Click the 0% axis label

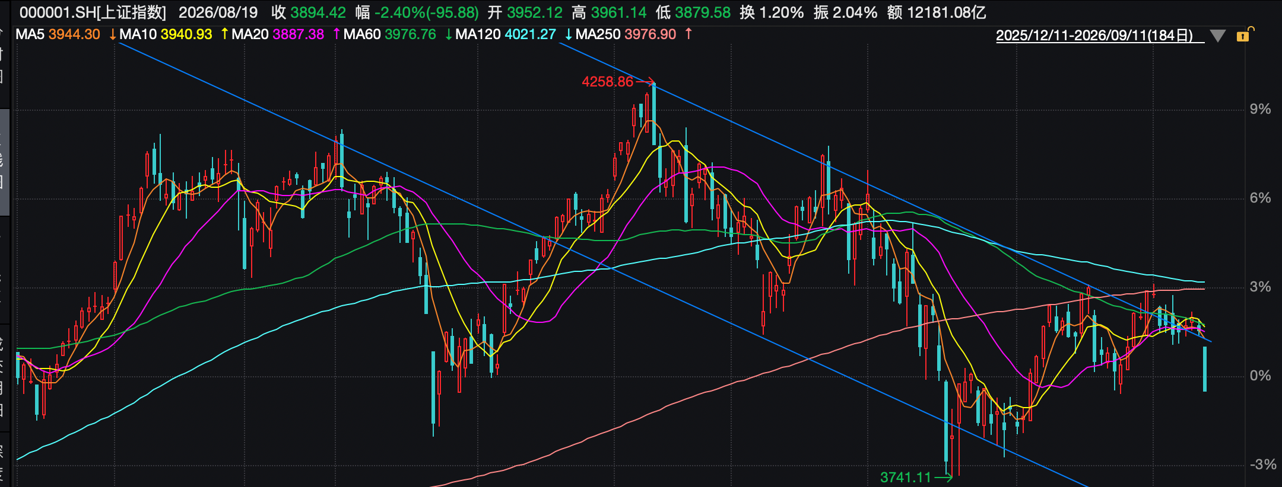1260,376
